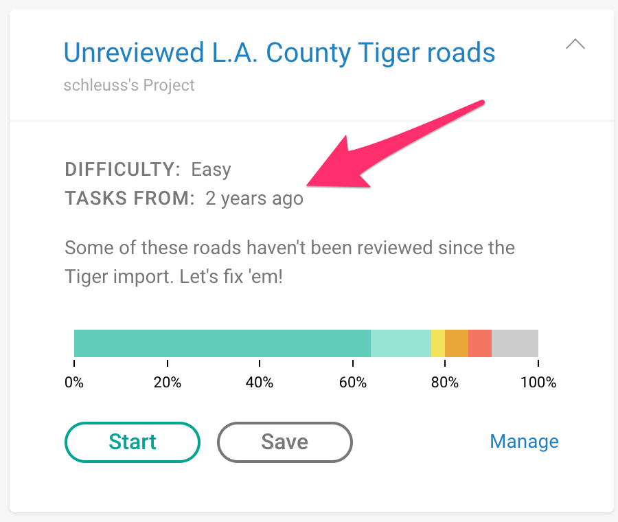Click the 60% axis label
The image size is (618, 522).
coord(353,382)
